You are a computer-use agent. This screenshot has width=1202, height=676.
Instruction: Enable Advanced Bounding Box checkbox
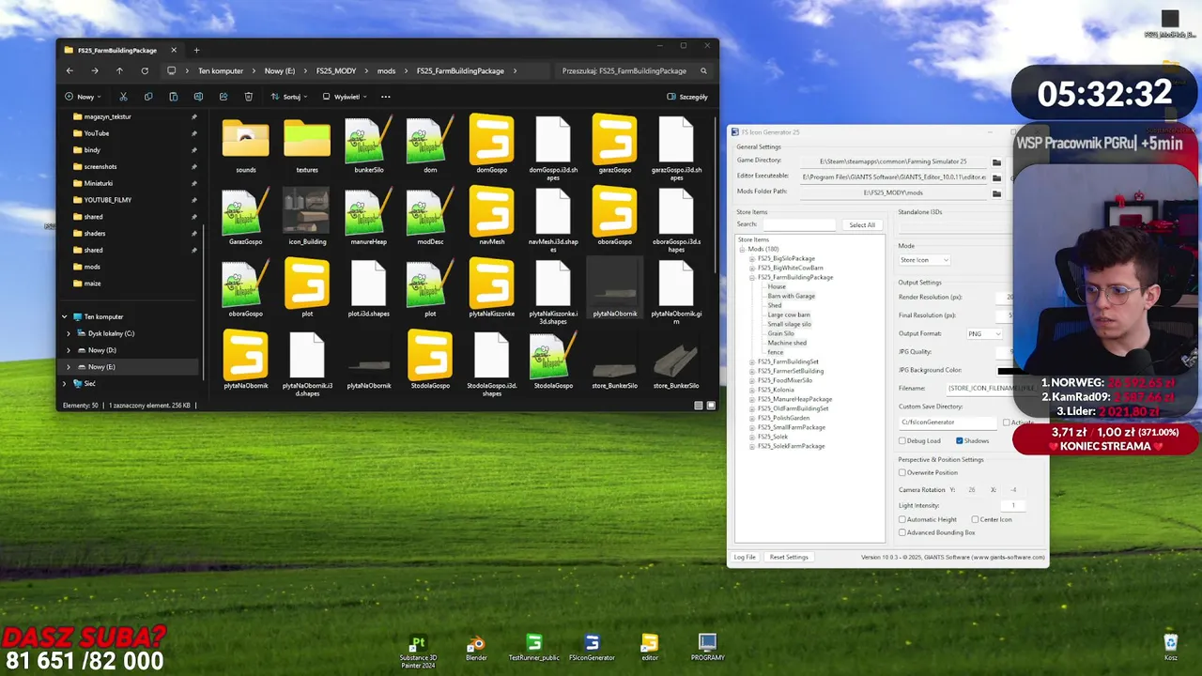pyautogui.click(x=902, y=532)
